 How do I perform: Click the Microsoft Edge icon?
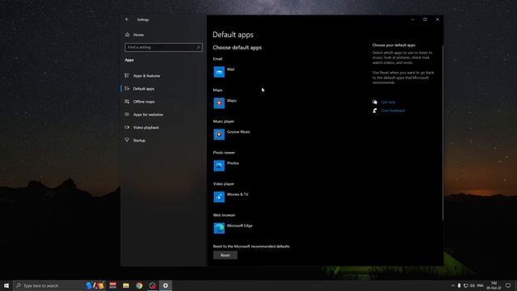coord(219,228)
